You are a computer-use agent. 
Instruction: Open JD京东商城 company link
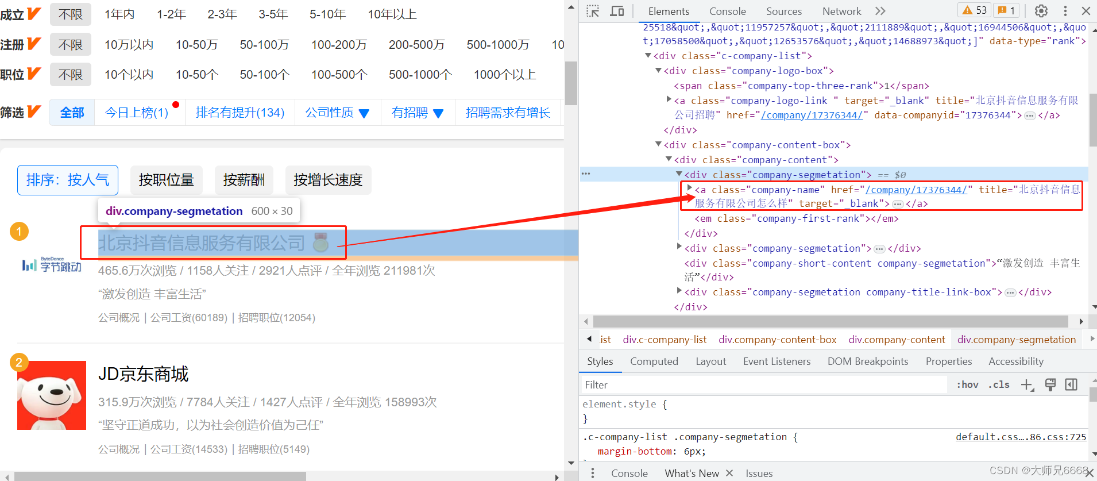click(x=144, y=374)
